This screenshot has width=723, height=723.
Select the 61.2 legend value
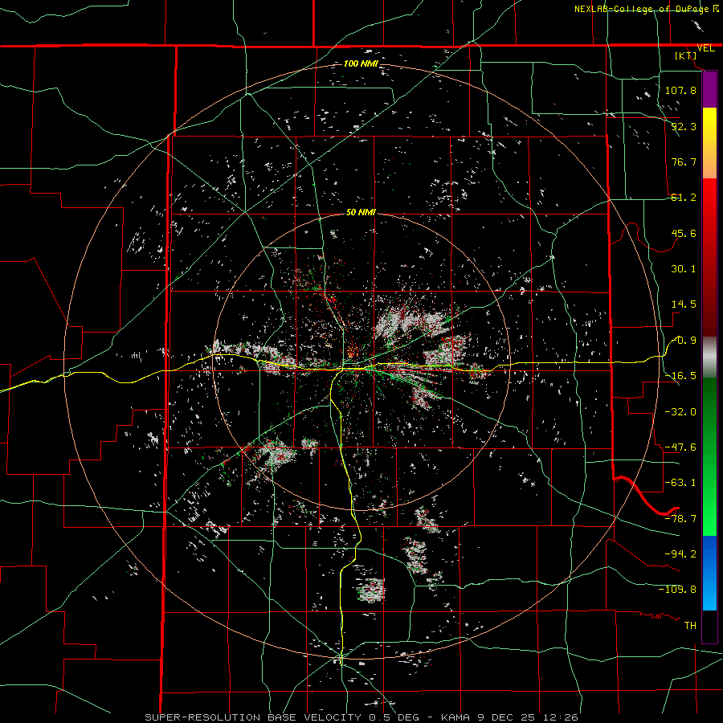point(684,198)
